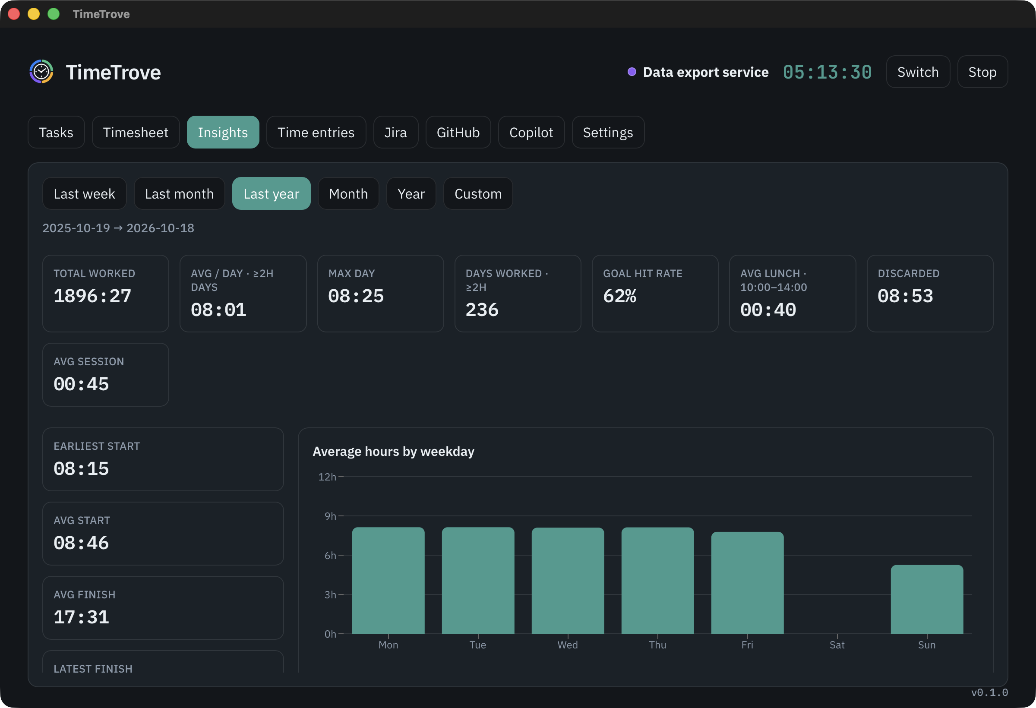Click the Thursday bar in the chart
1036x708 pixels.
coord(657,581)
